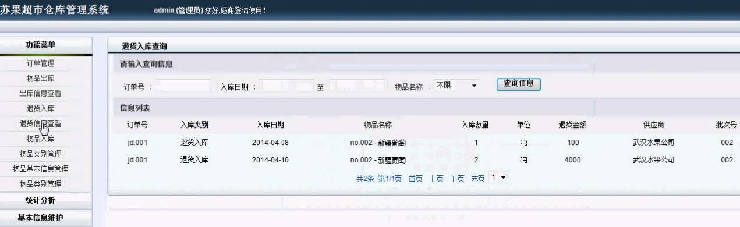This screenshot has height=227, width=740.
Task: Jump to 末页 in the pagination
Action: 478,179
